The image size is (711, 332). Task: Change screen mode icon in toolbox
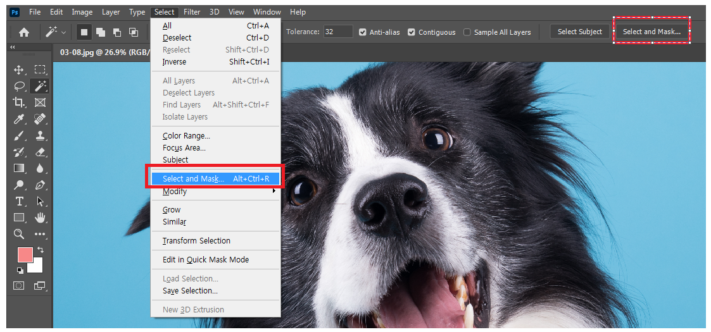40,285
